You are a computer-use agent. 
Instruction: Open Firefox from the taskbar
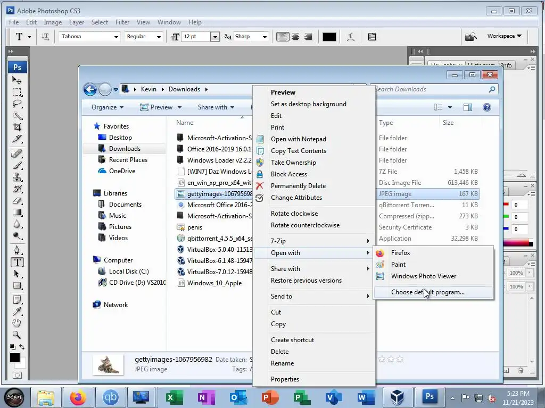(x=78, y=397)
